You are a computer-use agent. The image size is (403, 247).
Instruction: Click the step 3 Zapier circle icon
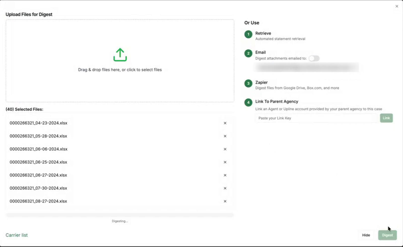[248, 83]
